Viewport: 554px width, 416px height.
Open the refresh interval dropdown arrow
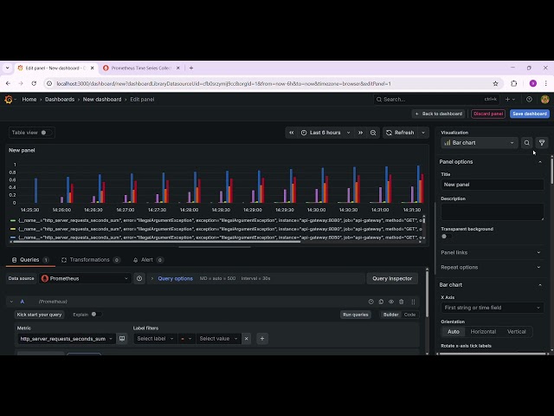(x=423, y=133)
